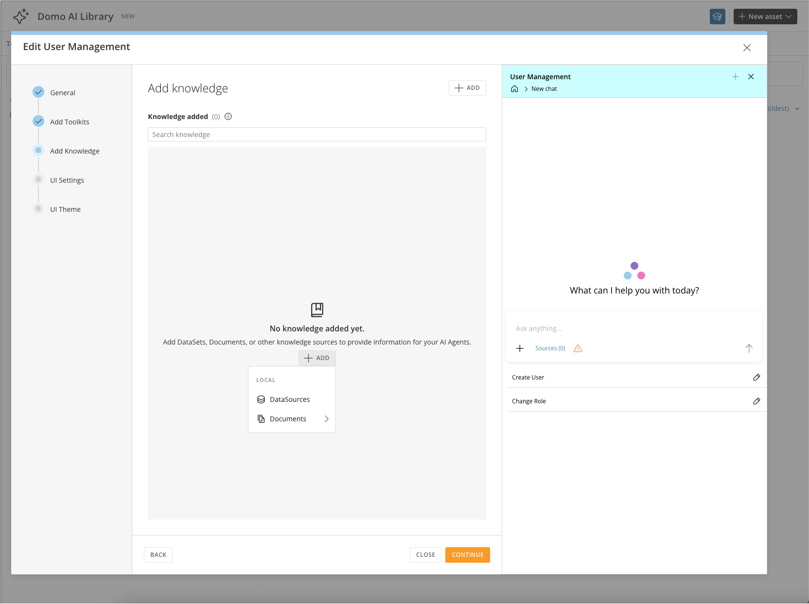Jump to the UI Theme step

pyautogui.click(x=65, y=209)
